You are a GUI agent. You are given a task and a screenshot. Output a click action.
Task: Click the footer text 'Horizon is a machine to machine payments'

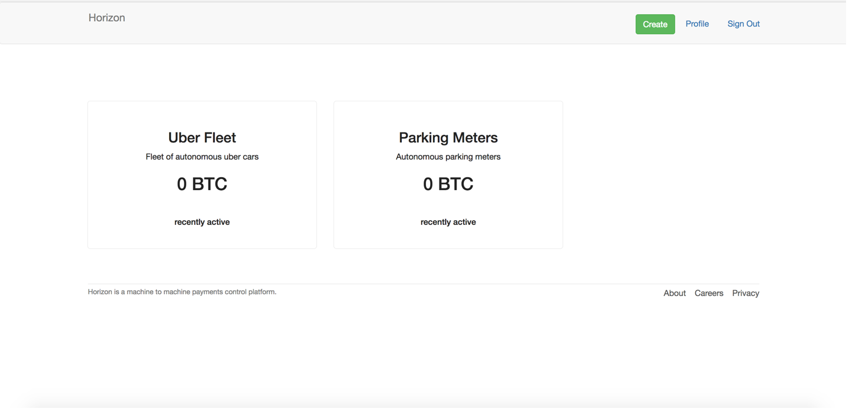(x=156, y=293)
